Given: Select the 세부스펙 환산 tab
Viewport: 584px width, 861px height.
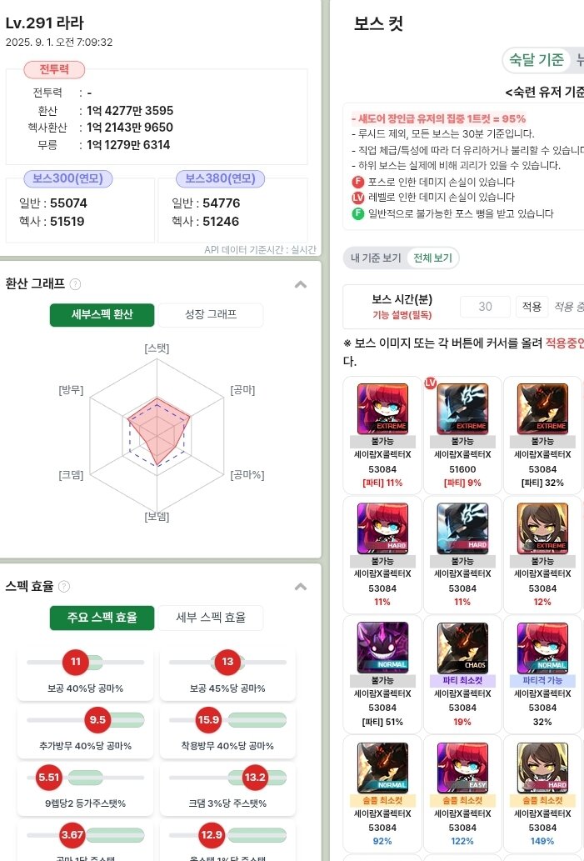Looking at the screenshot, I should click(x=102, y=314).
